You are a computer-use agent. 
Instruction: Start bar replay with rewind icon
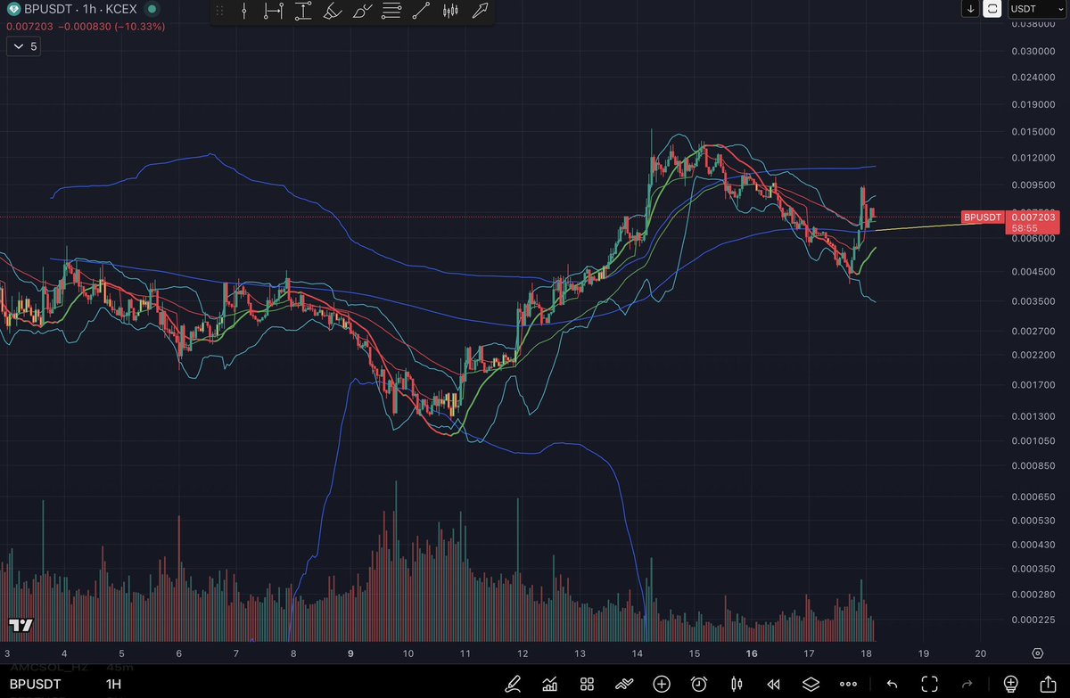(774, 684)
